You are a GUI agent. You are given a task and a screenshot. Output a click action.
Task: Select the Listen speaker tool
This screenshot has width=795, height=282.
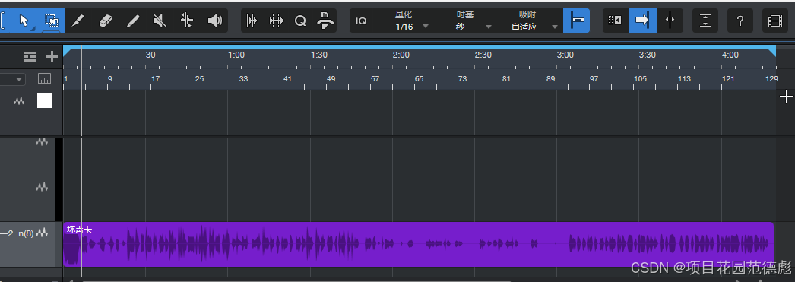pyautogui.click(x=214, y=21)
